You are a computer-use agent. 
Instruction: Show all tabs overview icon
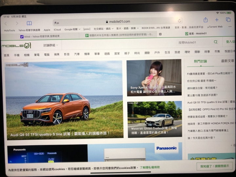coord(228,19)
